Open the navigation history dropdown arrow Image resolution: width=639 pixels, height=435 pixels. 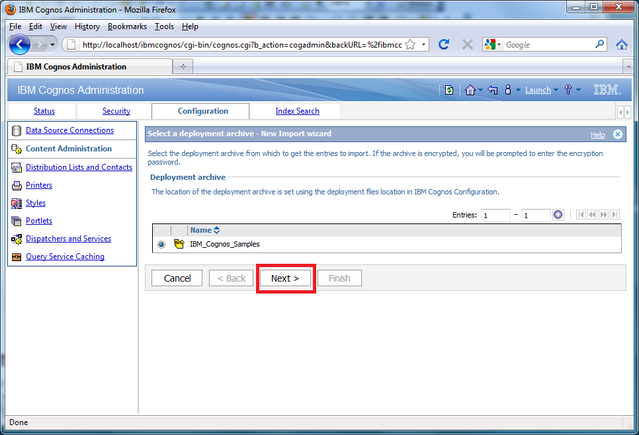52,44
